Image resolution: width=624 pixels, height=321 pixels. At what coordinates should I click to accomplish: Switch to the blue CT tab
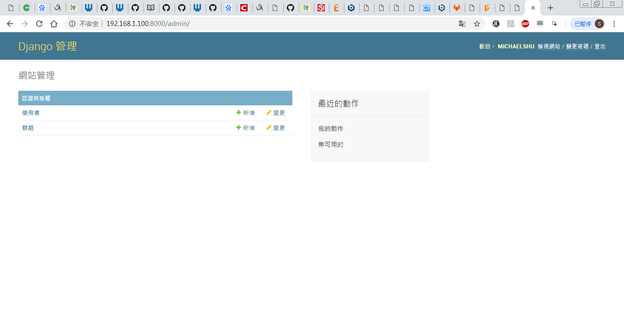[x=426, y=8]
